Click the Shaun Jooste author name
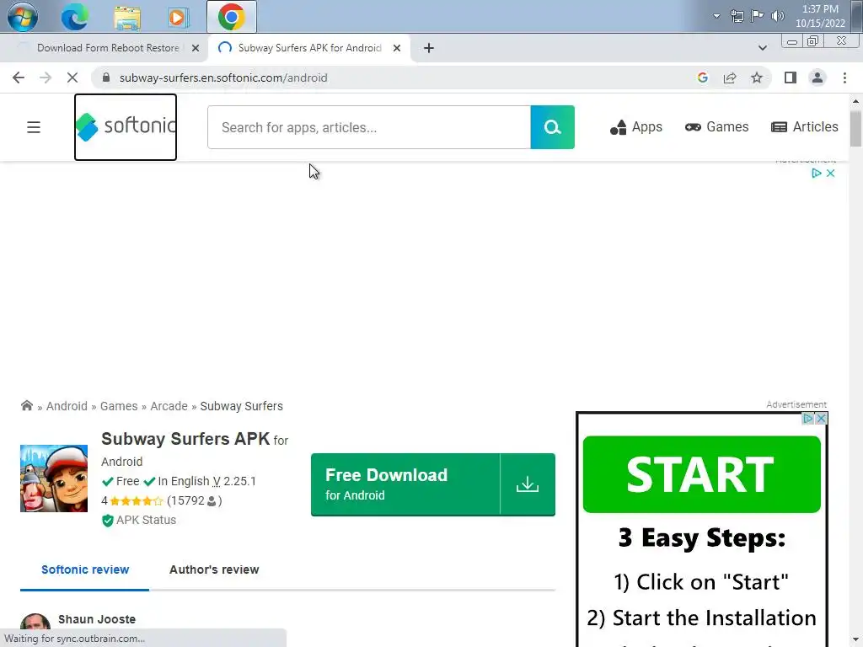863x647 pixels. pyautogui.click(x=97, y=619)
